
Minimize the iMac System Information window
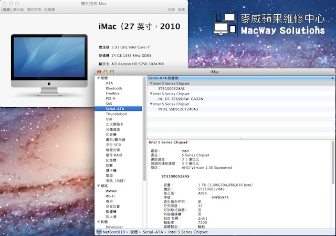(106, 72)
